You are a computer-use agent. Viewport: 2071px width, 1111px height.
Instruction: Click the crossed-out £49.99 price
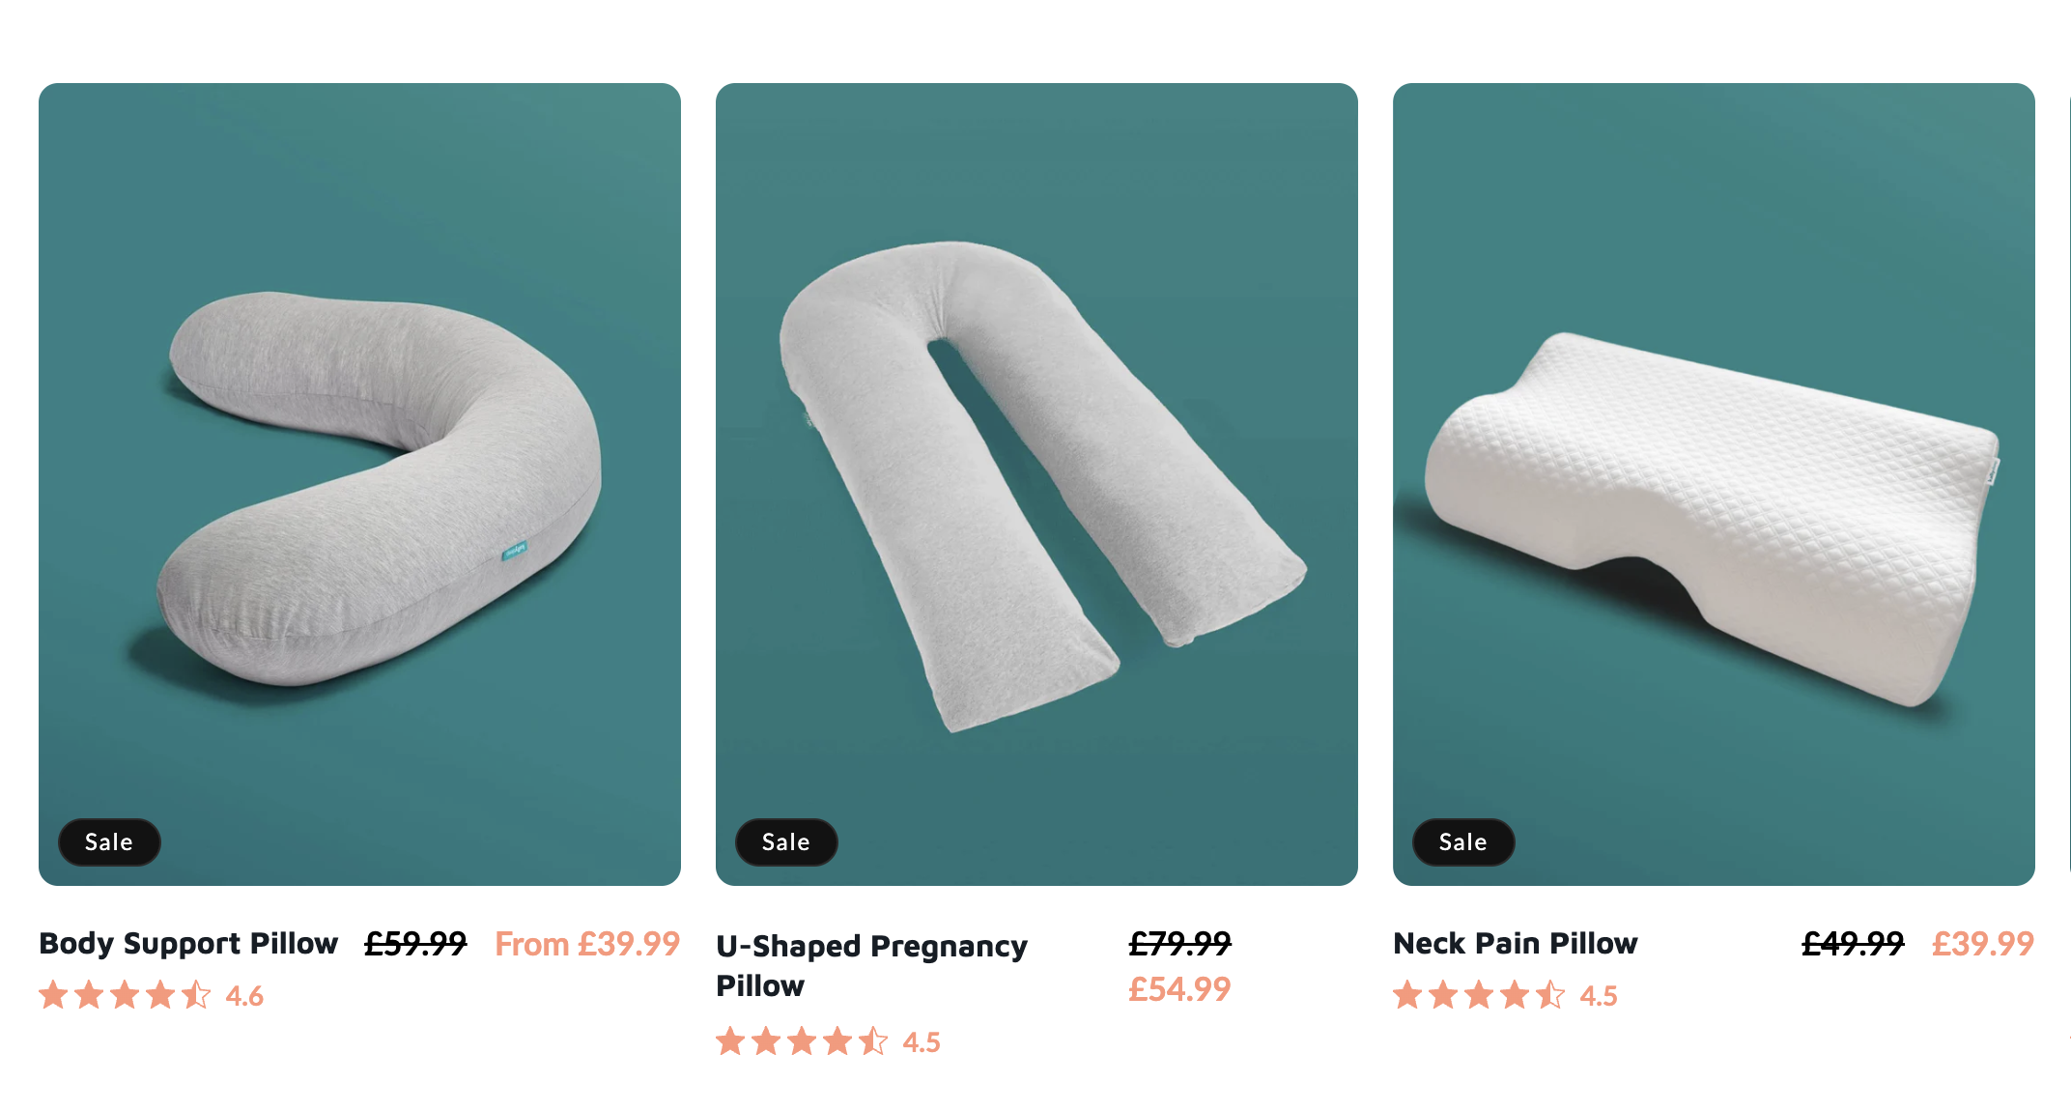(1853, 944)
